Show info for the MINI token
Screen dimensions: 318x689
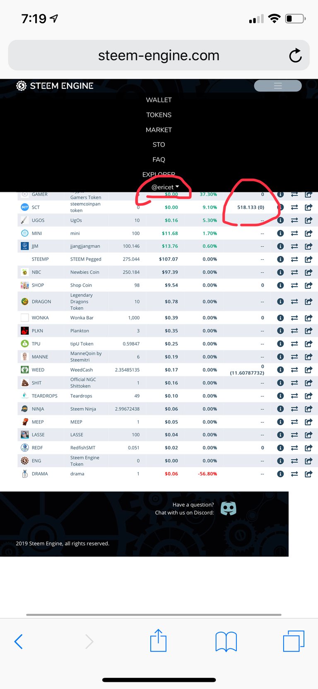280,233
